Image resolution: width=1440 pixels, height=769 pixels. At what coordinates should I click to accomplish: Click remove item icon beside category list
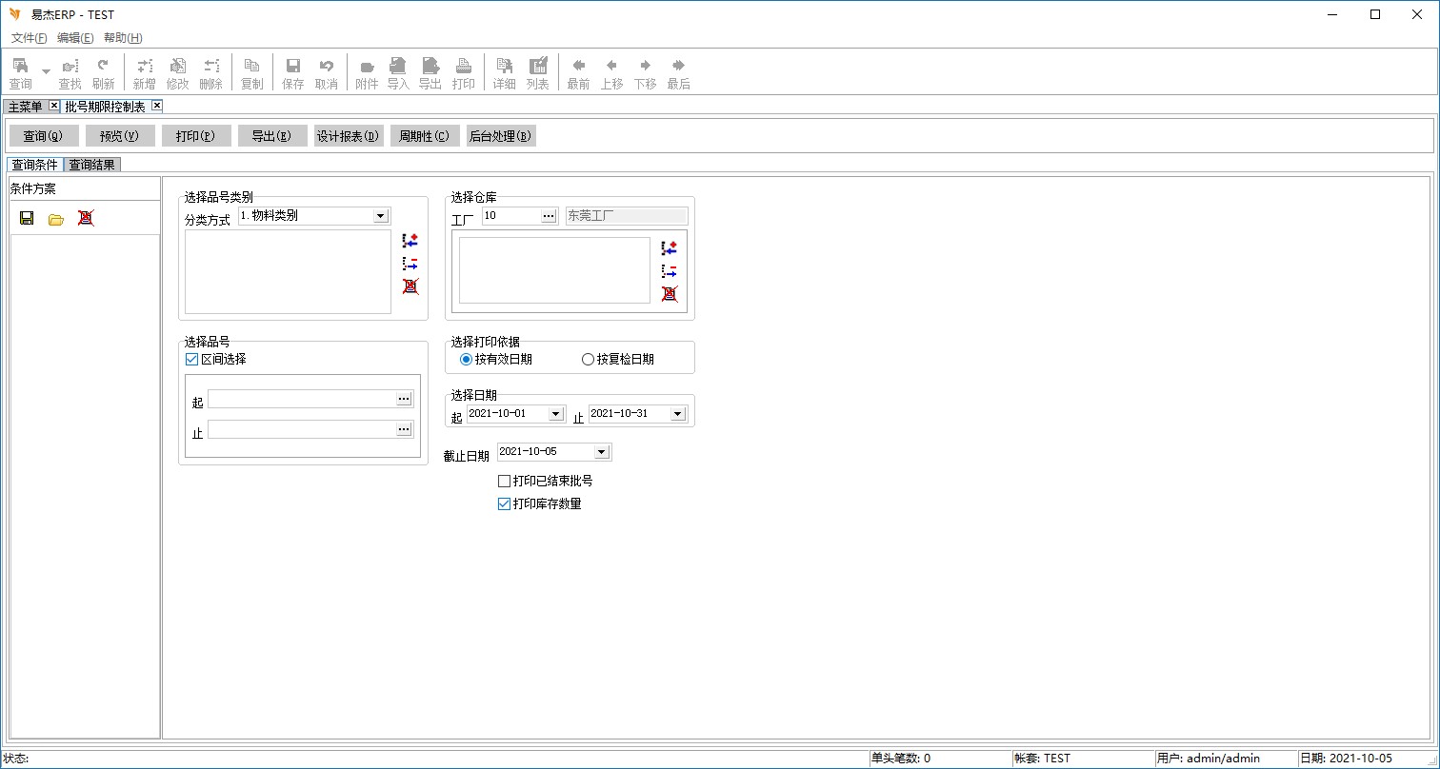(x=410, y=264)
